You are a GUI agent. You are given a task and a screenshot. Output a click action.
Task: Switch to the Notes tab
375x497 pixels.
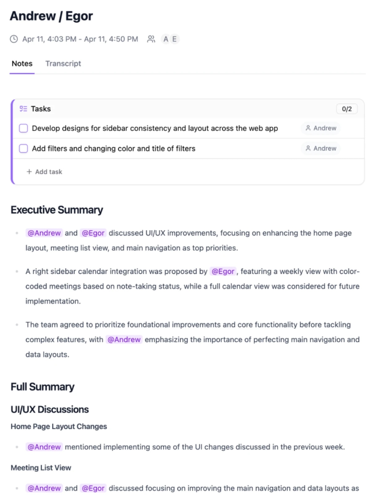[x=22, y=64]
